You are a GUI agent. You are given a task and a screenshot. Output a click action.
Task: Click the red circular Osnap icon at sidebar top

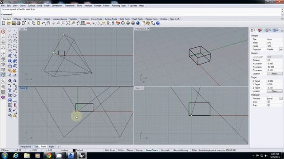click(x=3, y=31)
